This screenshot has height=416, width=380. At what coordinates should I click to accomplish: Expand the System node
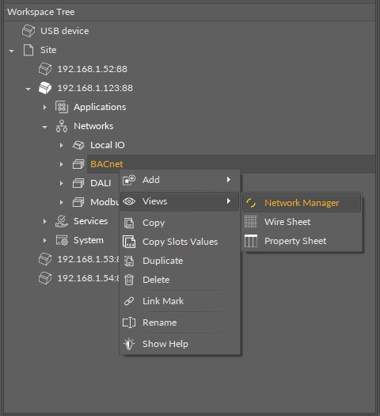tap(45, 240)
